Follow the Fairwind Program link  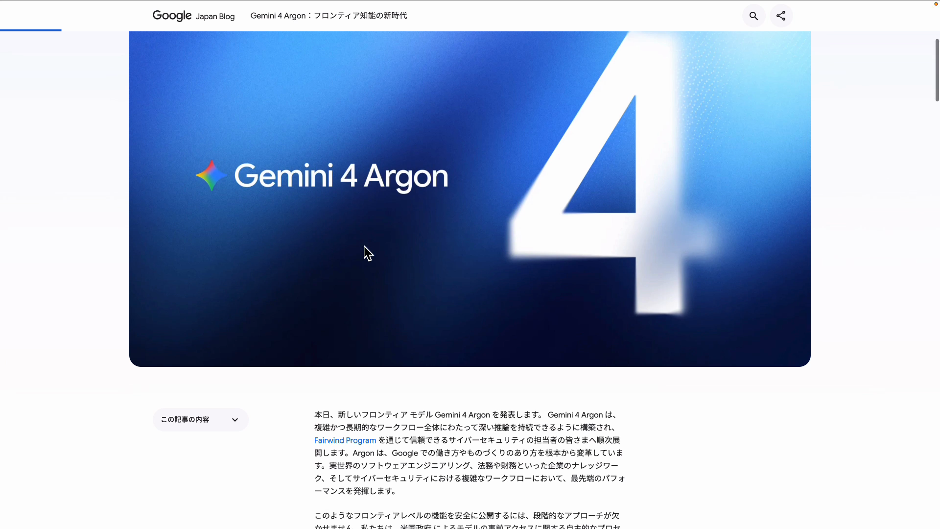pyautogui.click(x=345, y=440)
